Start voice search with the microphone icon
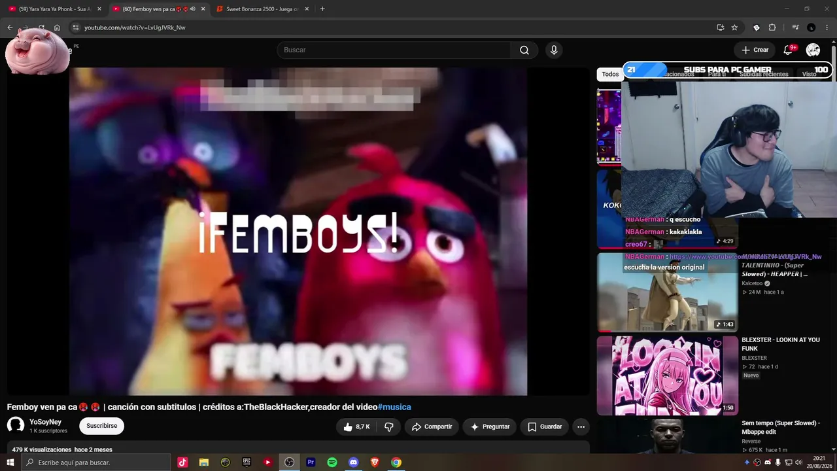This screenshot has width=837, height=471. 554,50
